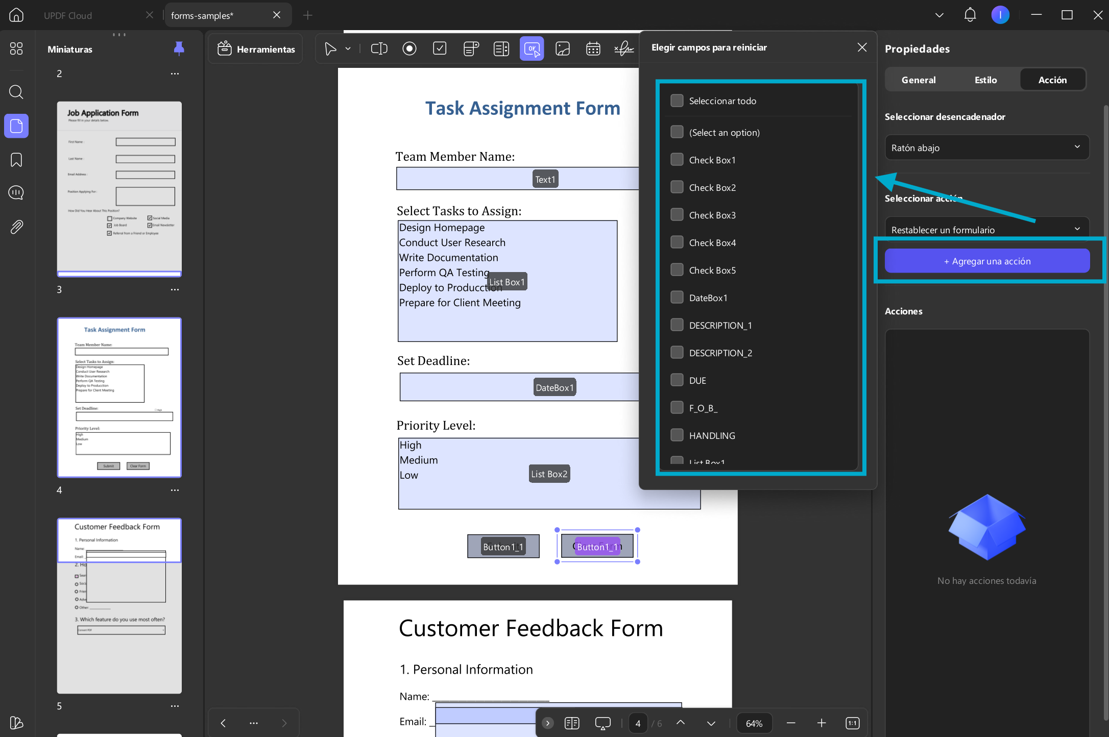This screenshot has height=737, width=1109.
Task: Select the checkbox field tool
Action: point(440,49)
